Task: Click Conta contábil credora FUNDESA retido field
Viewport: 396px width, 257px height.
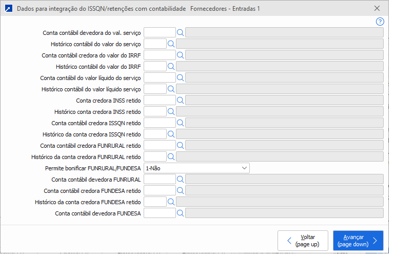Action: point(160,190)
